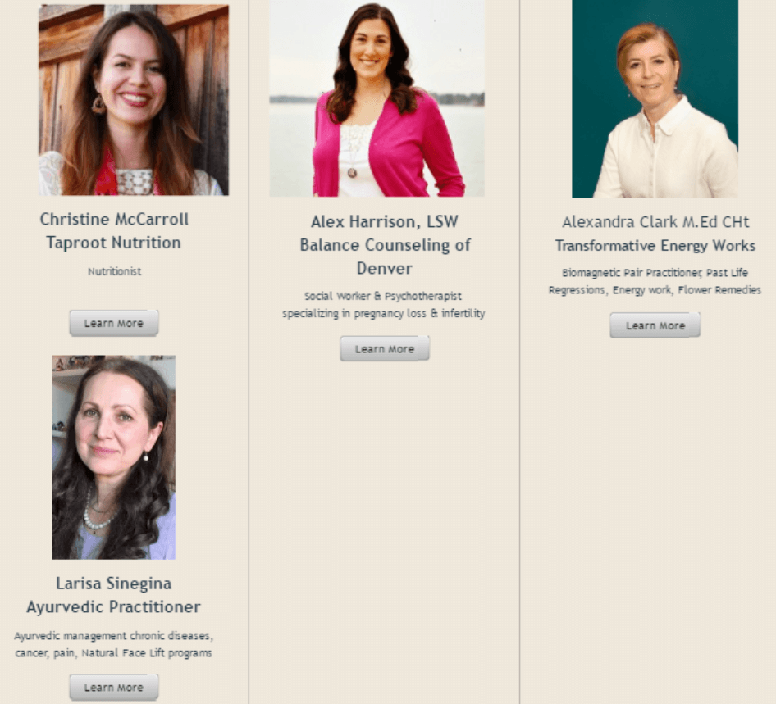Screen dimensions: 776x704
Task: Open Alex Harrison's pink cardigan photo
Action: tap(377, 98)
